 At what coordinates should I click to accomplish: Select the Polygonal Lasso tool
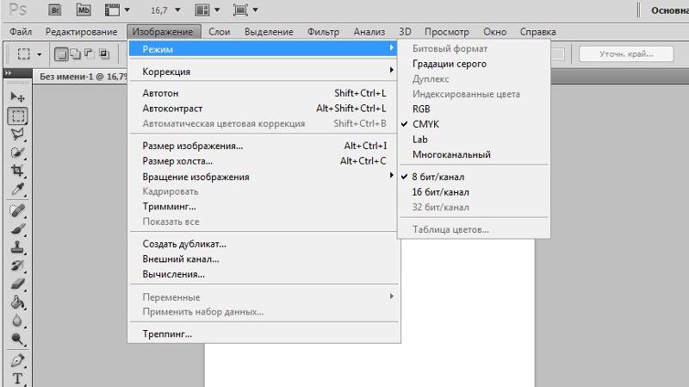17,134
